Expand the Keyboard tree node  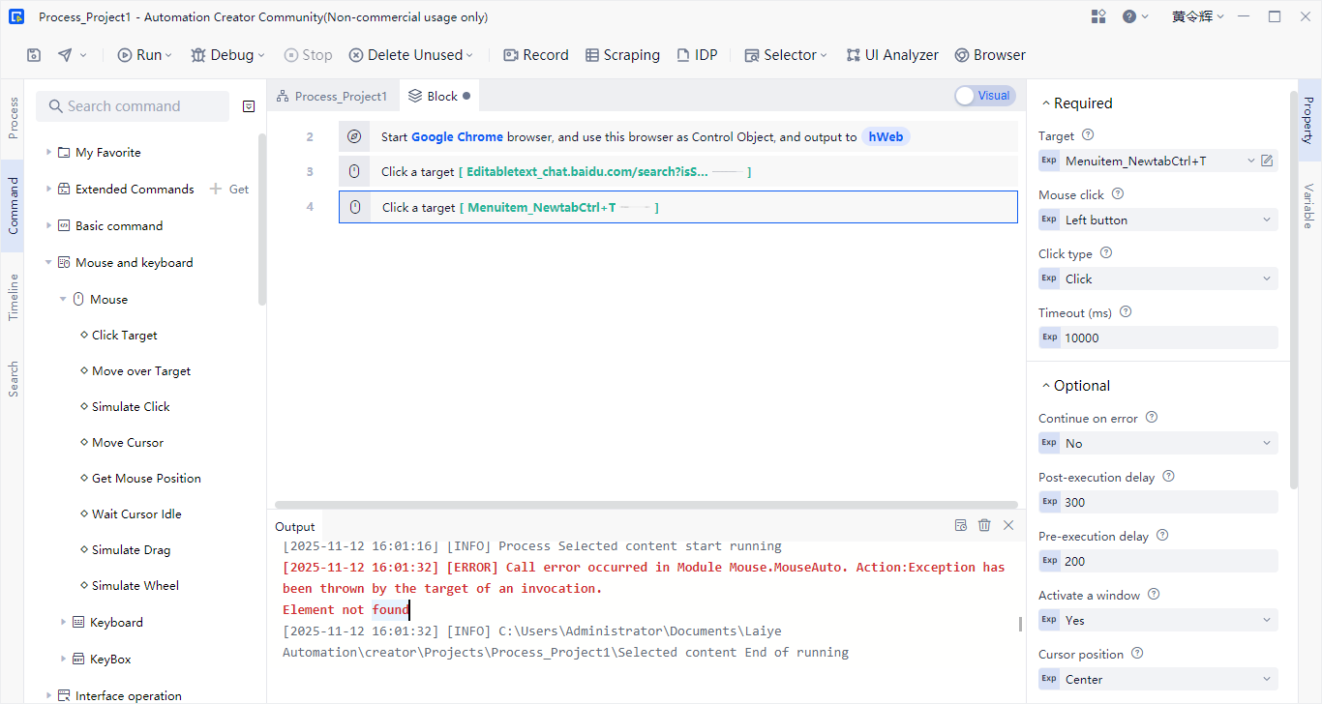[x=64, y=622]
